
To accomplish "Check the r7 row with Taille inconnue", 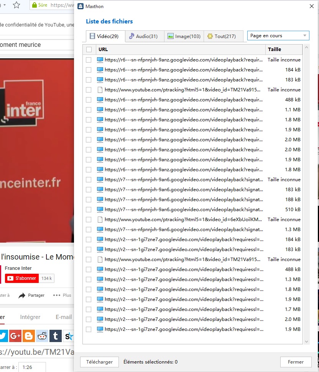I will coord(89,180).
